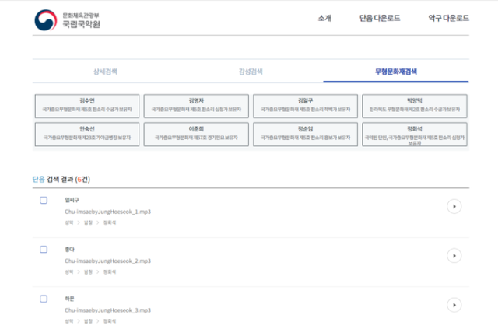Click the title above Chu-imsaebyJungHoeseok_1.mp3
498x329 pixels.
[x=72, y=200]
